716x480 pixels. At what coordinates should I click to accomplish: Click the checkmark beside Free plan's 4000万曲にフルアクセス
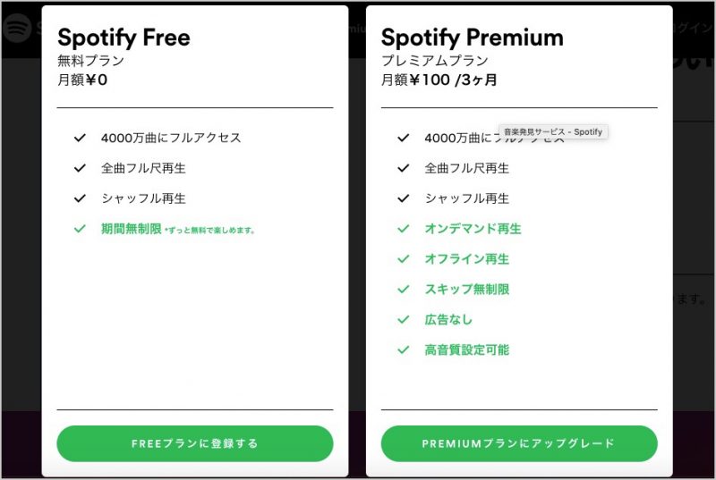80,138
